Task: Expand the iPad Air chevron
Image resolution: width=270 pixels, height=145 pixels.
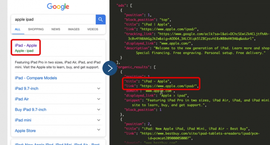Action: tap(99, 99)
